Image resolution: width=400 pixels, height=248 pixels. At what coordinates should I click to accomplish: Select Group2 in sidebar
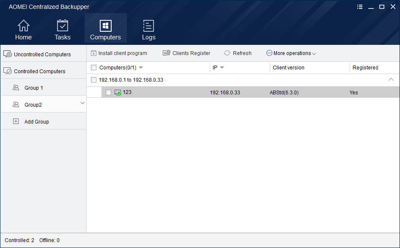coord(44,105)
